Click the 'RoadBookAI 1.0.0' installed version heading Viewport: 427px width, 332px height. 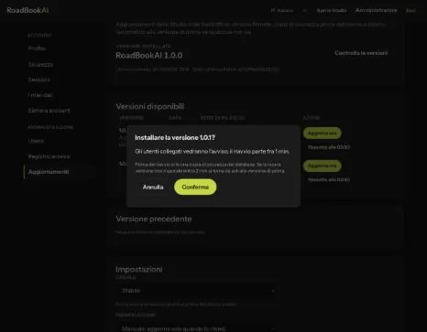[149, 56]
